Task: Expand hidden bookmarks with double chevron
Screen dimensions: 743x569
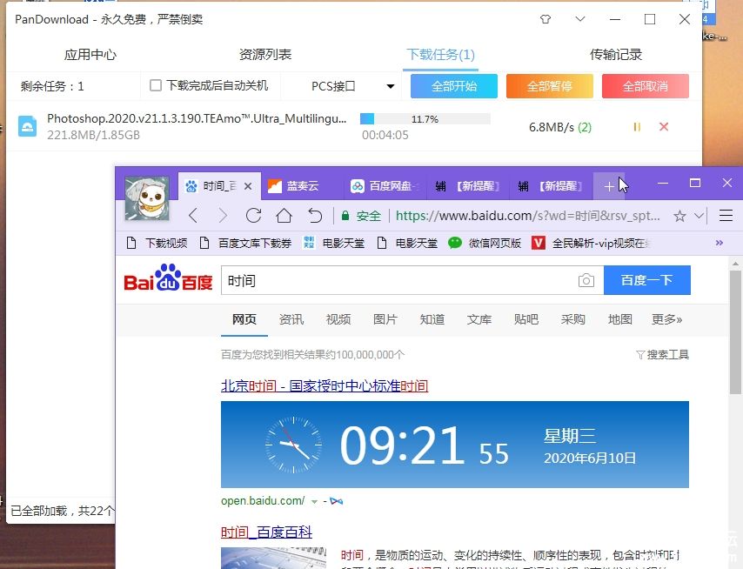Action: coord(720,243)
